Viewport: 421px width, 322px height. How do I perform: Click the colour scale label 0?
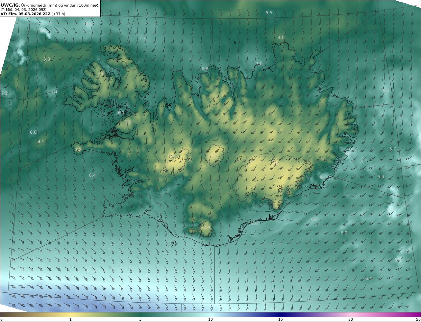click(1, 319)
